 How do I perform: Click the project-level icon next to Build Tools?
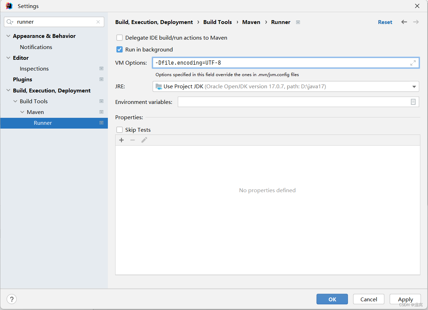coord(101,101)
